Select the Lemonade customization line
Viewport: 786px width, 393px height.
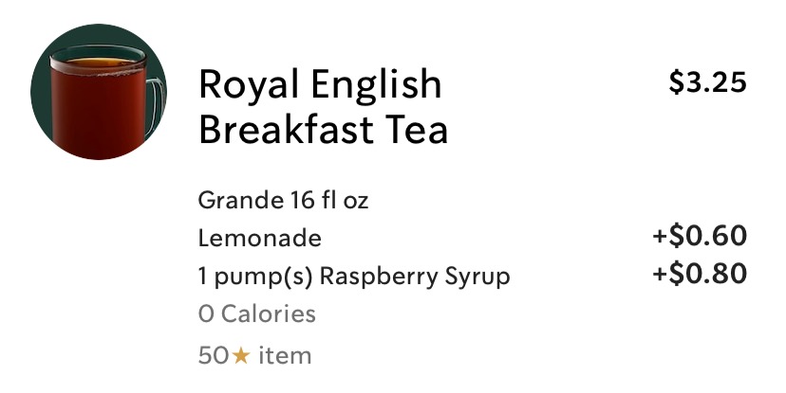pyautogui.click(x=259, y=239)
